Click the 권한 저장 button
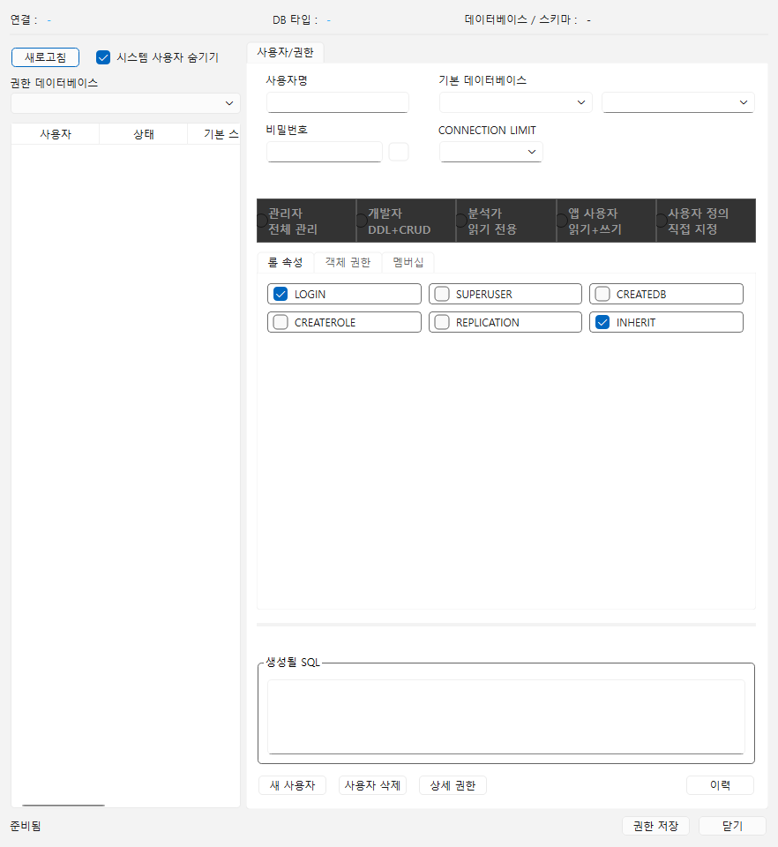Viewport: 778px width, 847px height. [x=655, y=826]
